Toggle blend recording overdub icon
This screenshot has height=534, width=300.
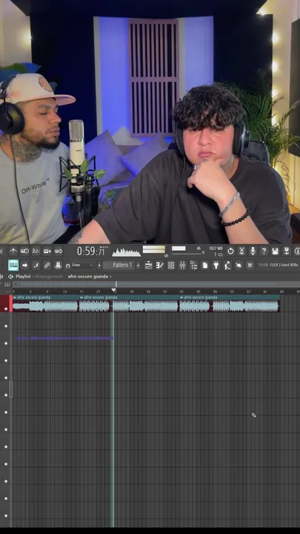point(47,251)
